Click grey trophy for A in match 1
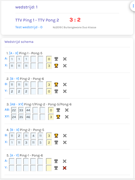The image size is (135, 180). [56, 59]
